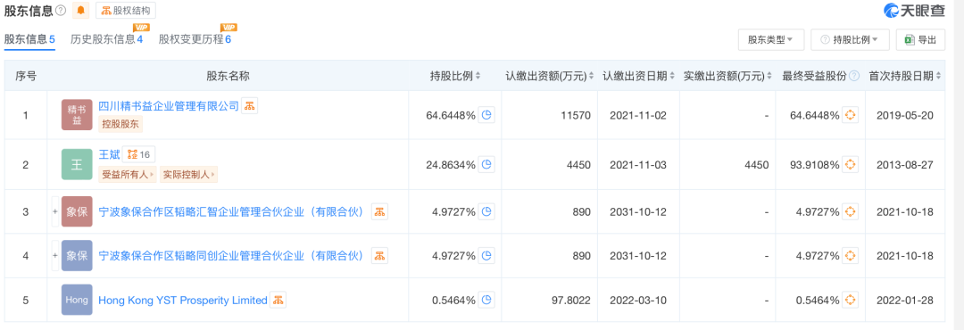Click pie chart icon for 0.5464% share
Viewport: 964px width, 330px height.
point(486,300)
